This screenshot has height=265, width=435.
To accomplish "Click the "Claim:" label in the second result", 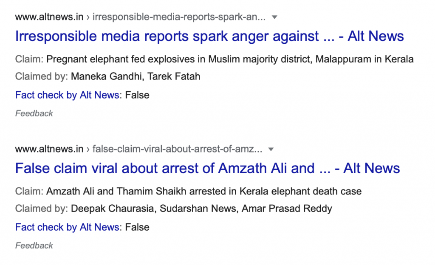I will (29, 192).
